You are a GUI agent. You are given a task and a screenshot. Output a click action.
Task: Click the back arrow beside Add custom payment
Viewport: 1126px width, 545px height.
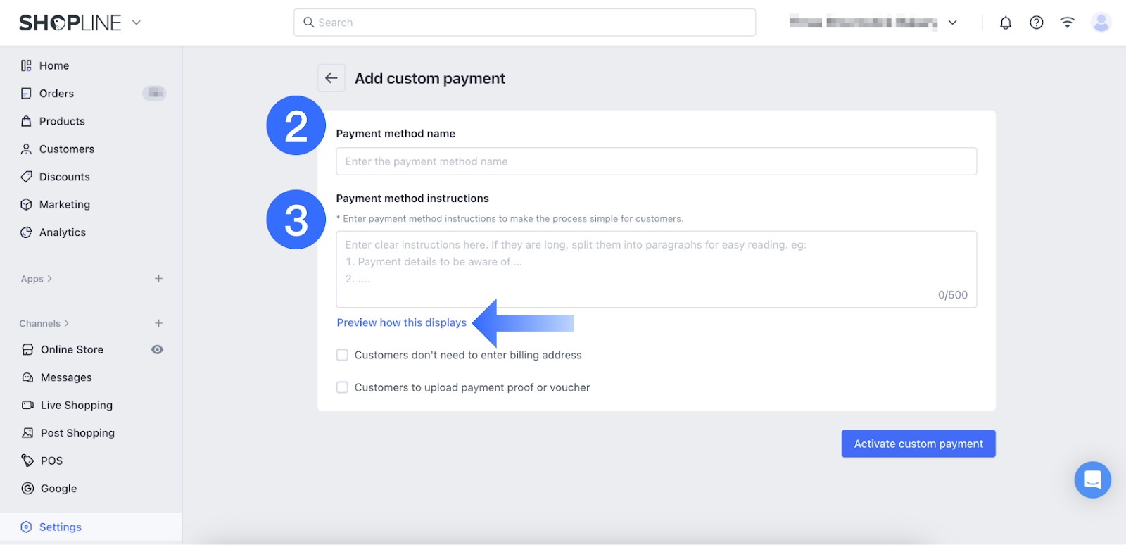pos(331,78)
